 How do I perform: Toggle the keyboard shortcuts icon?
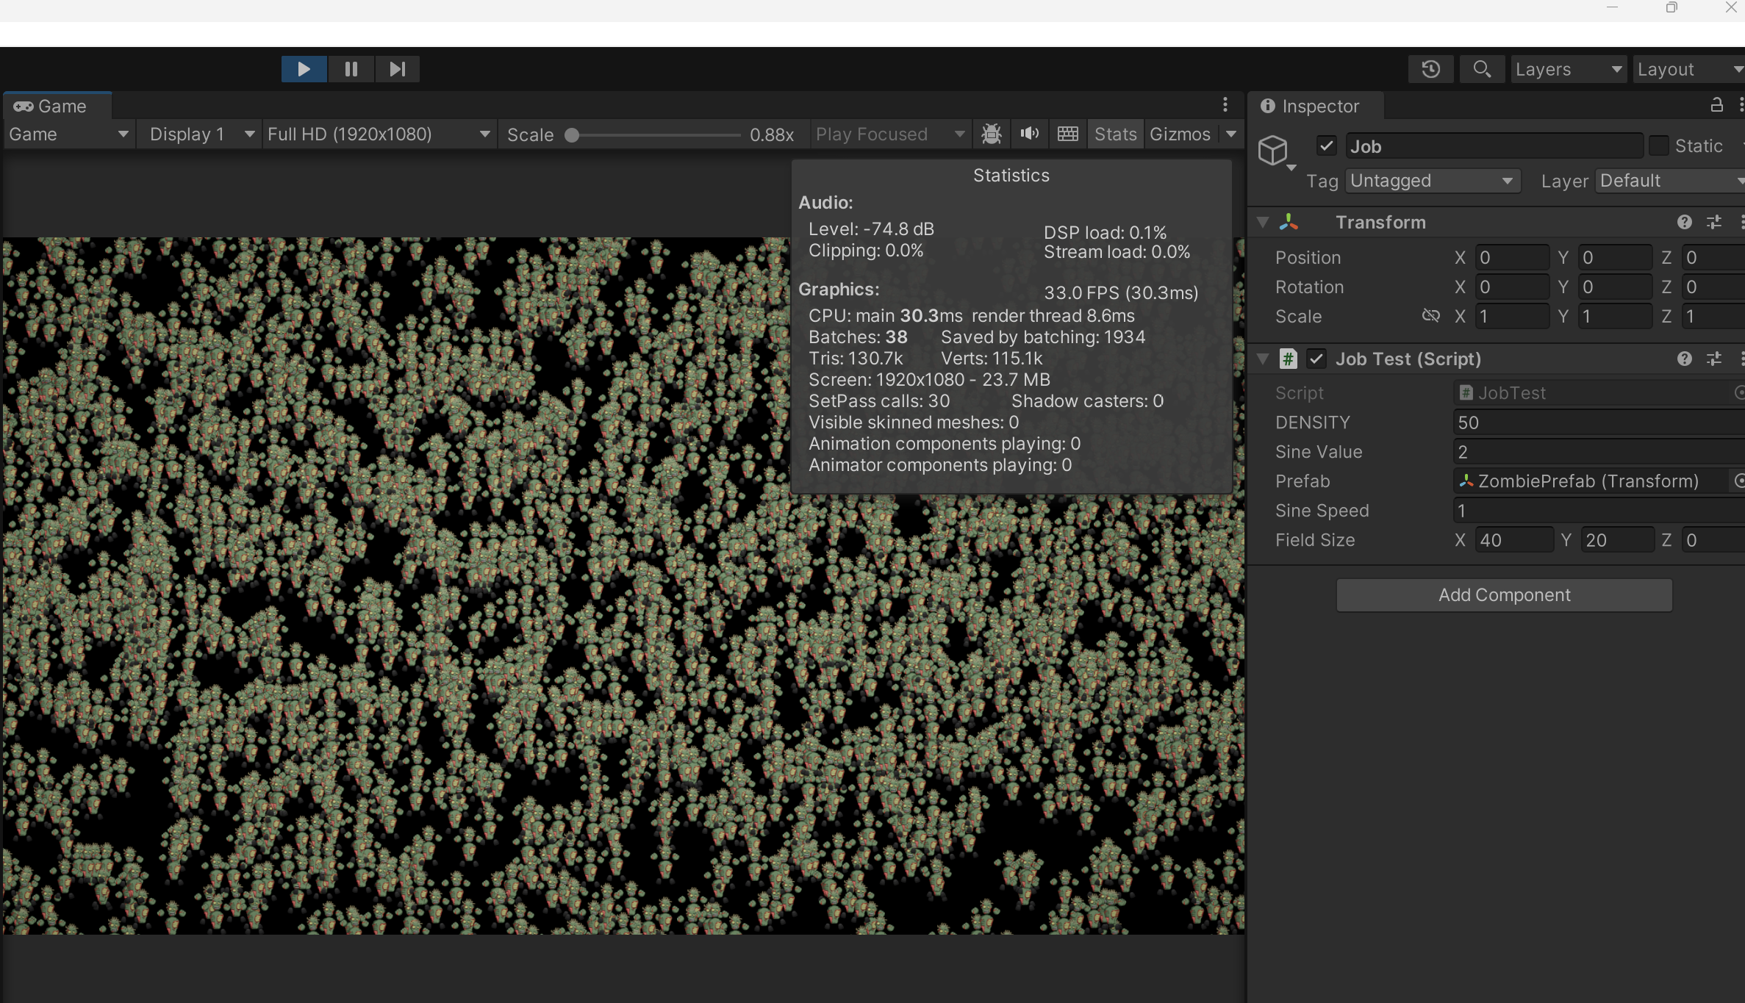point(1067,134)
